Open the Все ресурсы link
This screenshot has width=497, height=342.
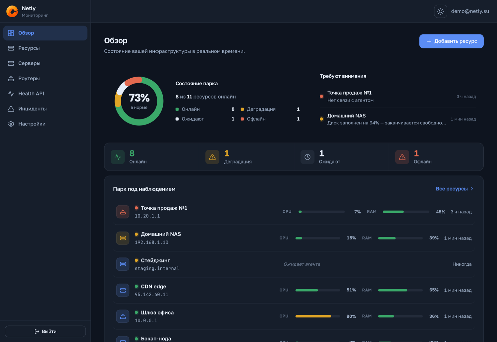click(454, 189)
